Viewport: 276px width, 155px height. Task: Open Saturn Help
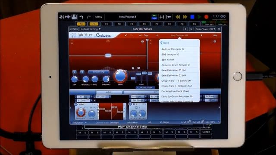[x=215, y=35]
